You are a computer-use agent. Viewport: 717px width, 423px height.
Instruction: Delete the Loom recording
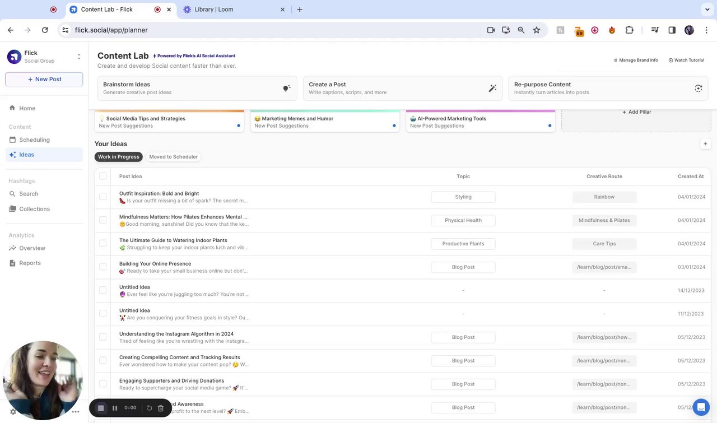[x=161, y=408]
